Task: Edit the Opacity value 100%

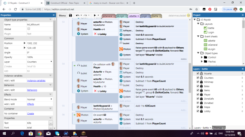Action: click(x=40, y=57)
